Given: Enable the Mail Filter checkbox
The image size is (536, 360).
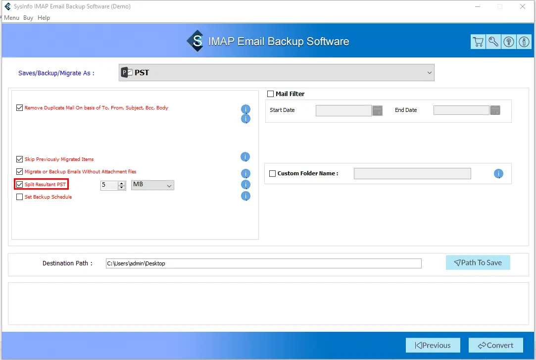Looking at the screenshot, I should click(x=271, y=94).
